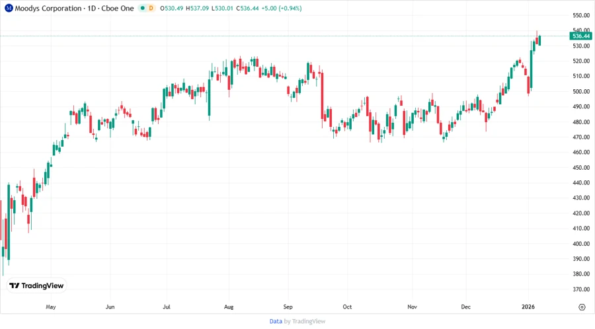Click the Nov label on time axis
Screen dimensions: 595x329
(412, 307)
